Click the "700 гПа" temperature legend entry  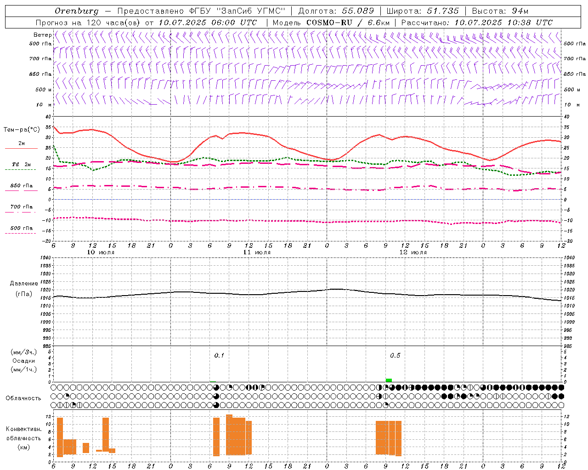click(x=22, y=207)
